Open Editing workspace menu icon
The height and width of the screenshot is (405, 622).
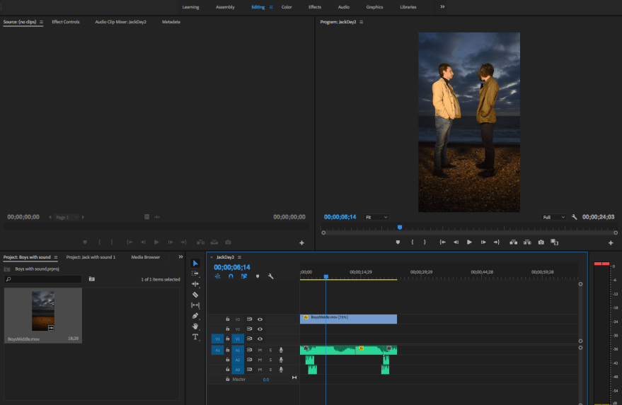pyautogui.click(x=271, y=7)
